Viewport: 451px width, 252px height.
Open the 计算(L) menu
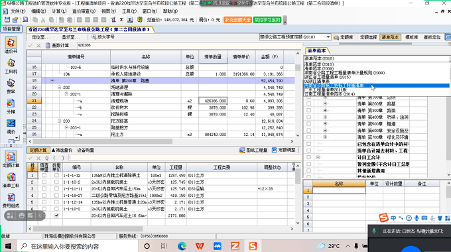click(x=59, y=11)
